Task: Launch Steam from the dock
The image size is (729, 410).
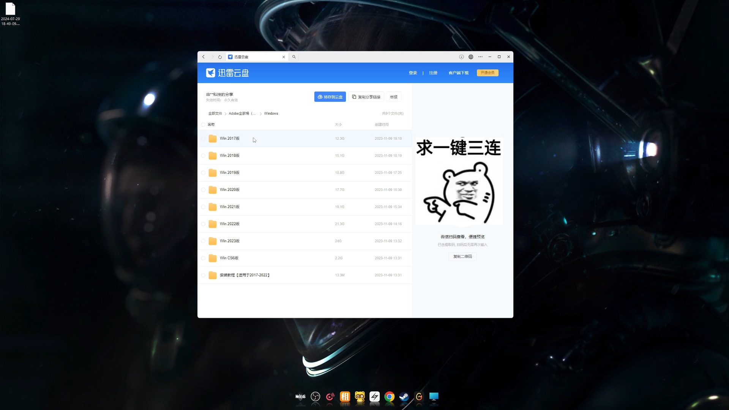Action: point(404,397)
